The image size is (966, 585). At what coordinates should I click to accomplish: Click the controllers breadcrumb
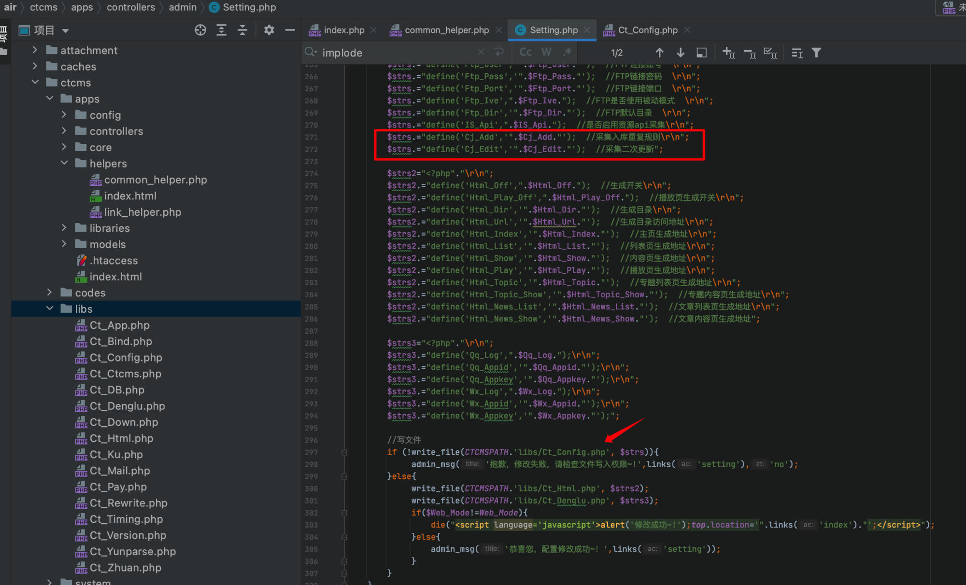click(131, 7)
